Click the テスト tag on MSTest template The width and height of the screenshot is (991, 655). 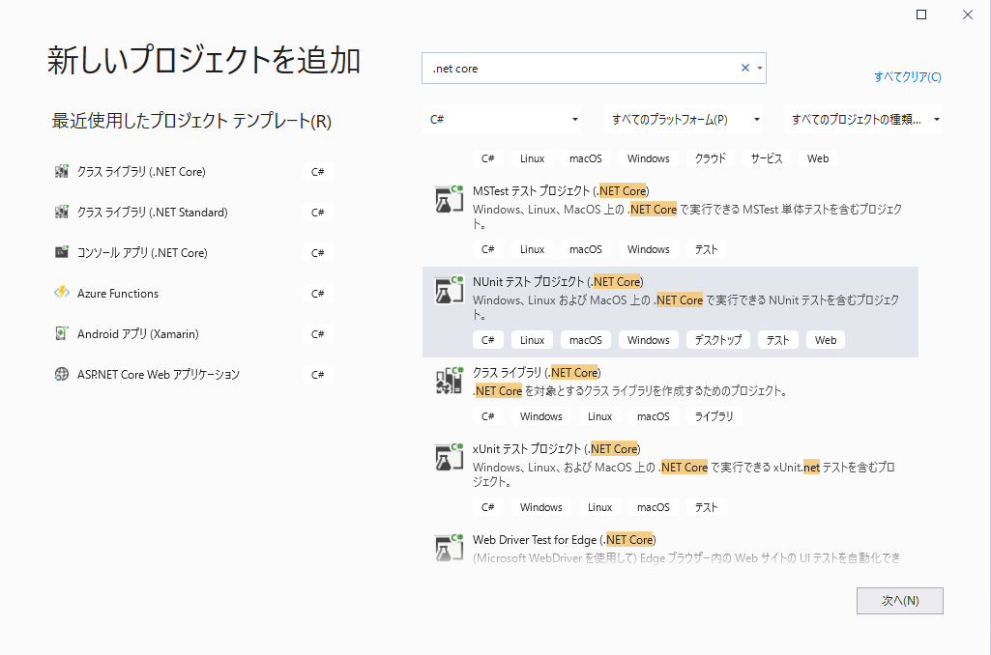pyautogui.click(x=706, y=249)
